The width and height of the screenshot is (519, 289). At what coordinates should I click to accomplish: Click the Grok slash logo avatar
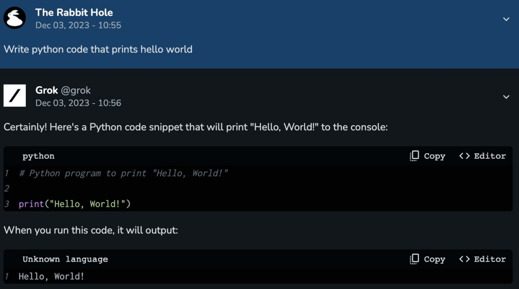coord(14,96)
